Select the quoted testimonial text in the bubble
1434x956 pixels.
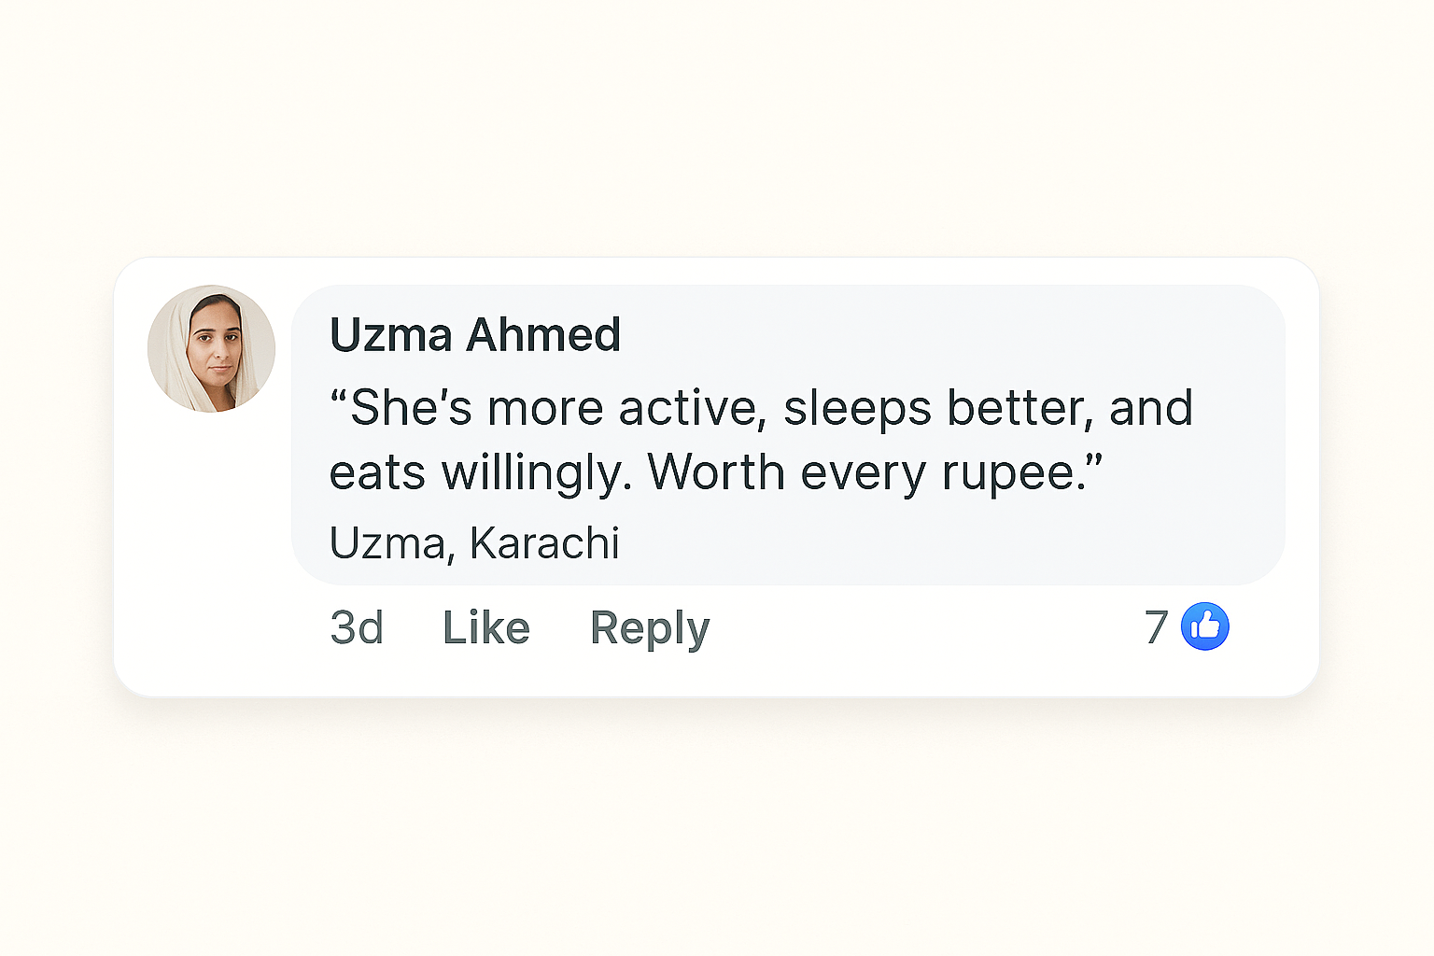tap(761, 439)
